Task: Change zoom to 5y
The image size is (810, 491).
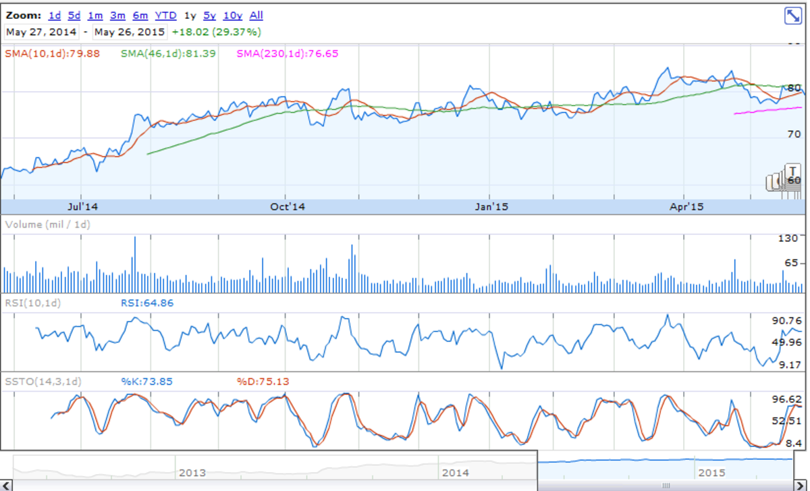Action: 209,16
